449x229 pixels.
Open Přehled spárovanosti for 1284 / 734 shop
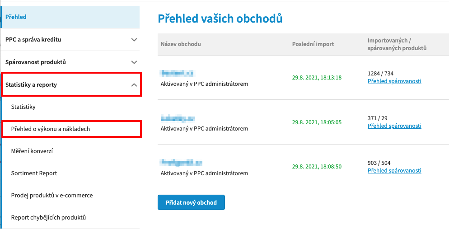click(x=394, y=81)
